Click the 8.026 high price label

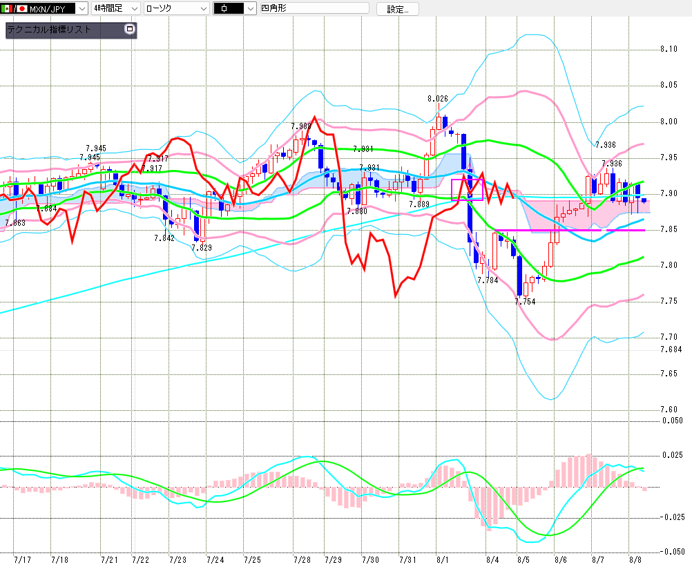click(x=437, y=98)
